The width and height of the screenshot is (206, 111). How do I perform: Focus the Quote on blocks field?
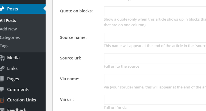click(155, 12)
